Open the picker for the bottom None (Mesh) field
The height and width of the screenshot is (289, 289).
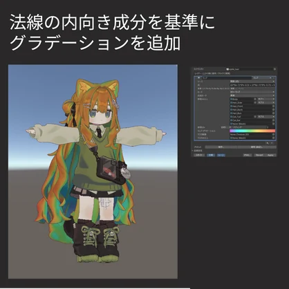point(274,138)
